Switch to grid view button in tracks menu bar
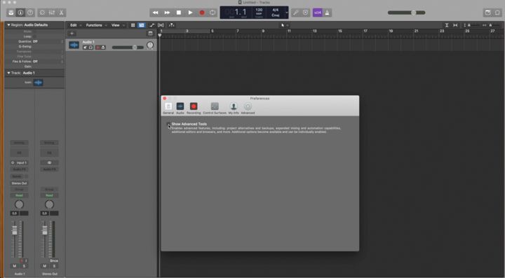The height and width of the screenshot is (278, 505). [133, 25]
